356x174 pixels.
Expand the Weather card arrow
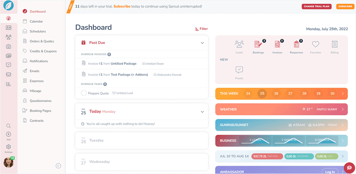[342, 109]
